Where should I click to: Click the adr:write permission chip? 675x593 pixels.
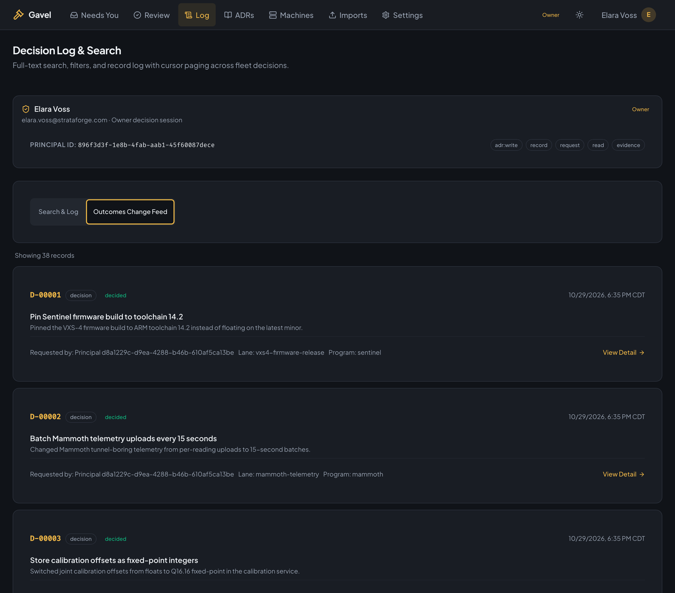[506, 145]
